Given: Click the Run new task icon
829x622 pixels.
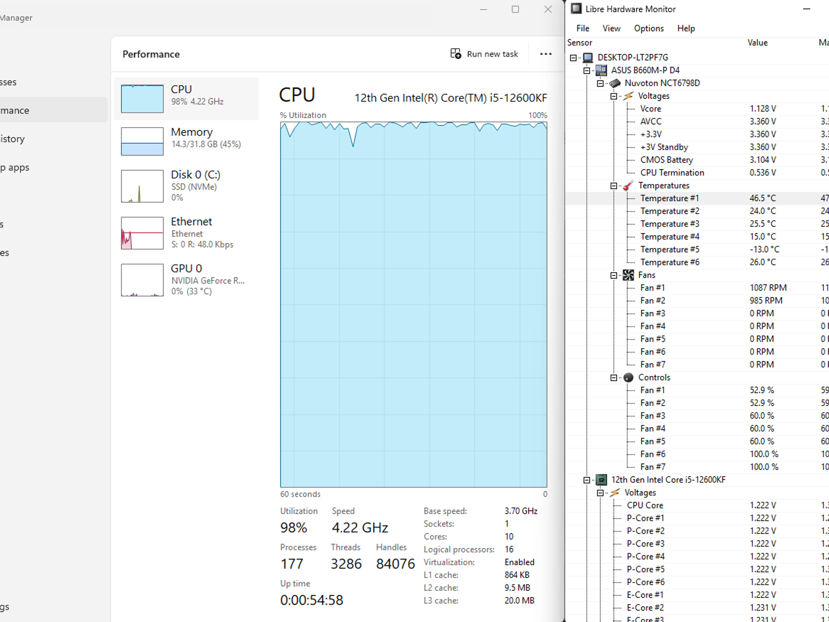Looking at the screenshot, I should pyautogui.click(x=456, y=54).
